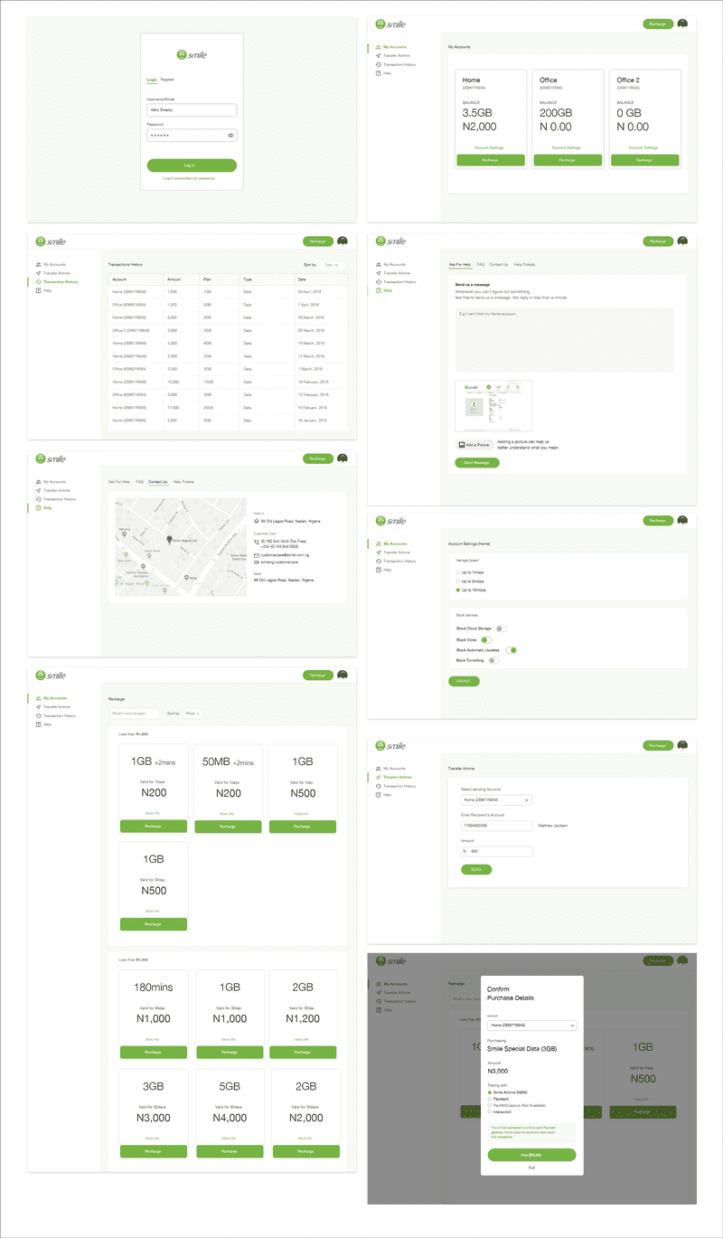The image size is (723, 1238).
Task: Click the camera icon on Add a Picture
Action: (x=461, y=445)
